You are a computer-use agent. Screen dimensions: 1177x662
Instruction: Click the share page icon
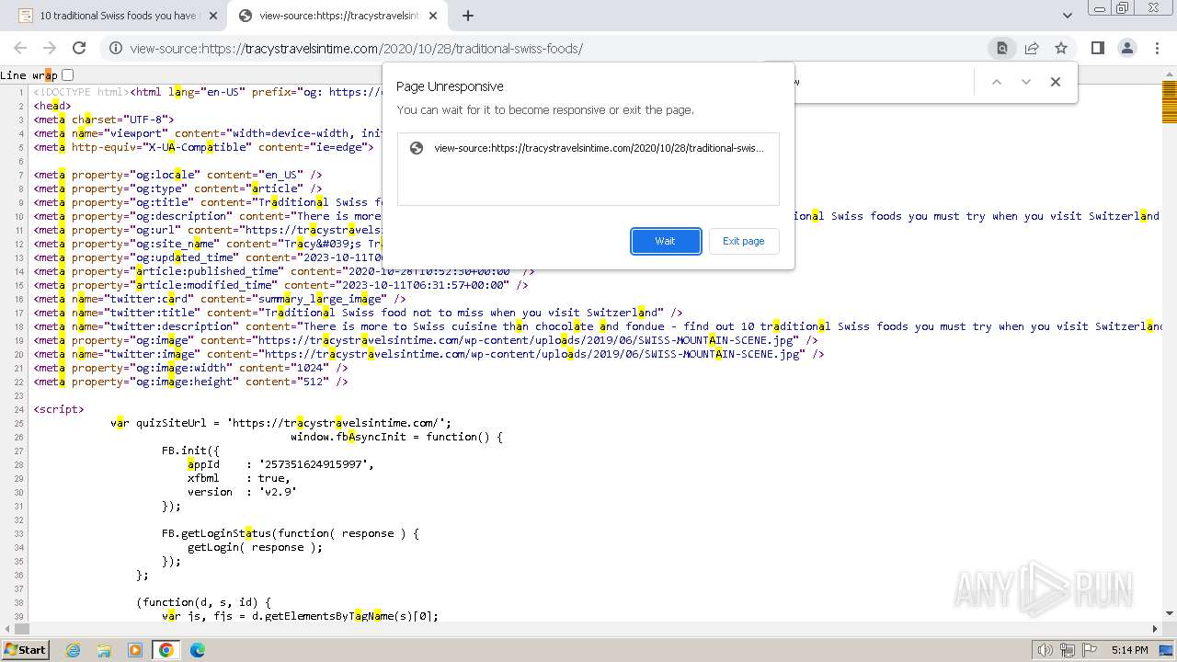(x=1032, y=48)
